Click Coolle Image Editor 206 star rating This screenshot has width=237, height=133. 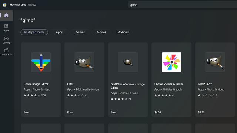(34, 95)
